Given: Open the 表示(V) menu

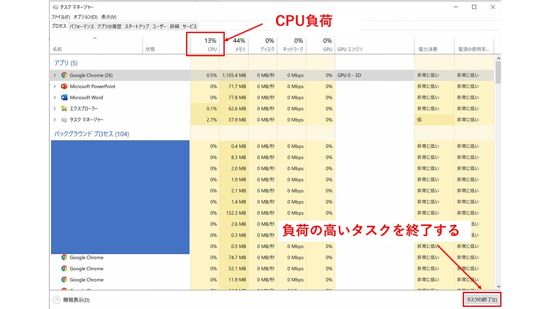Looking at the screenshot, I should (109, 17).
